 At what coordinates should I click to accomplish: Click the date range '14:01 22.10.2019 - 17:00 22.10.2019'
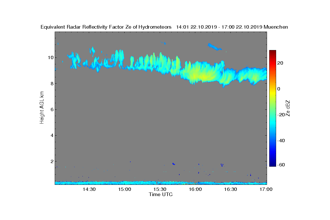coord(219,27)
